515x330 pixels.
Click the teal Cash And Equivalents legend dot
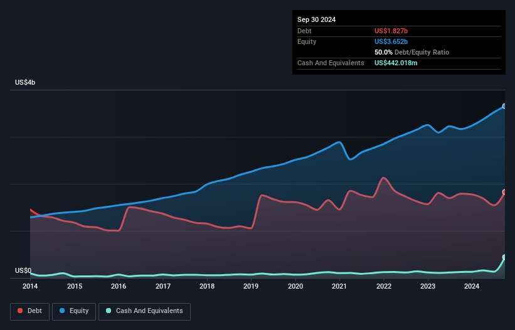coord(109,311)
